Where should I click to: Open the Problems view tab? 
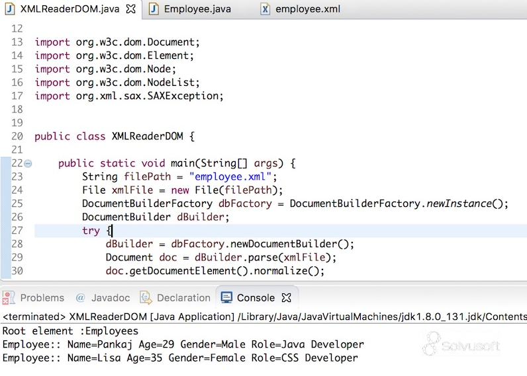pyautogui.click(x=42, y=298)
